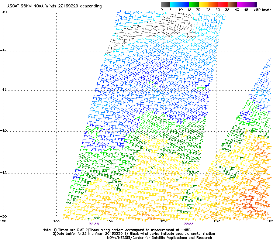Click the magenta 40-45 knots legend swatch
This screenshot has width=273, height=240.
242,4
